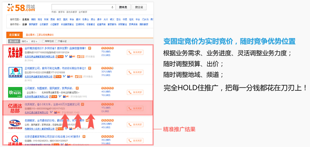Sort by 预约 with arrow
Screen dimensions: 310x147
[x=25, y=42]
